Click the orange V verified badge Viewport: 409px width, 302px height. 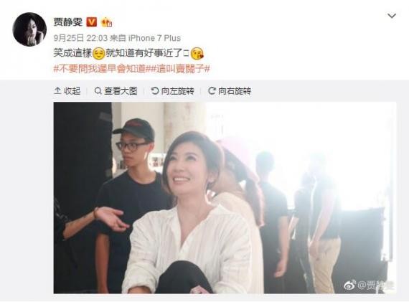(x=91, y=22)
